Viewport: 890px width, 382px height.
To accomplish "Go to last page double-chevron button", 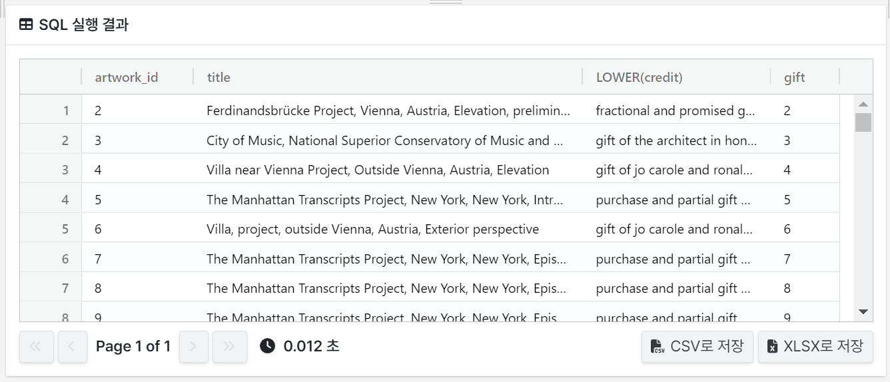I will coord(230,347).
